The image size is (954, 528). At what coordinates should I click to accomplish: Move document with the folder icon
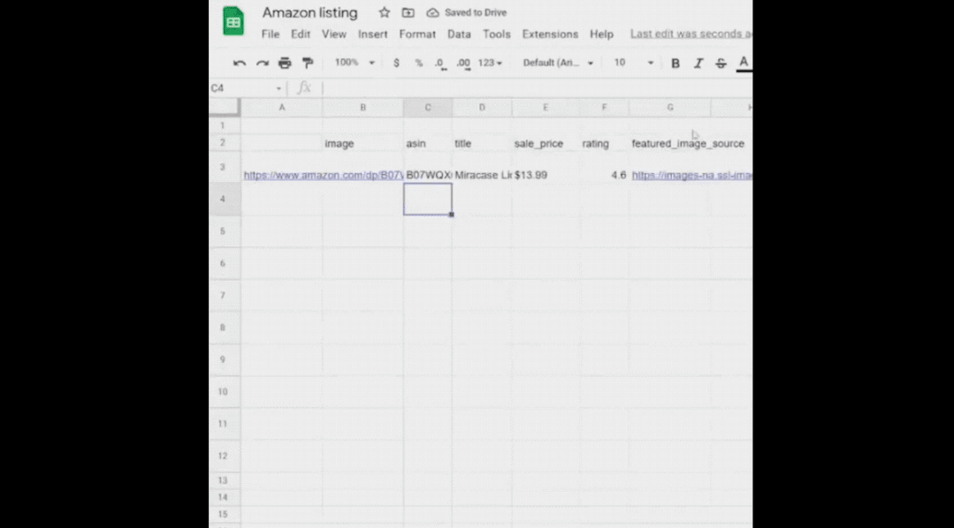click(x=408, y=12)
